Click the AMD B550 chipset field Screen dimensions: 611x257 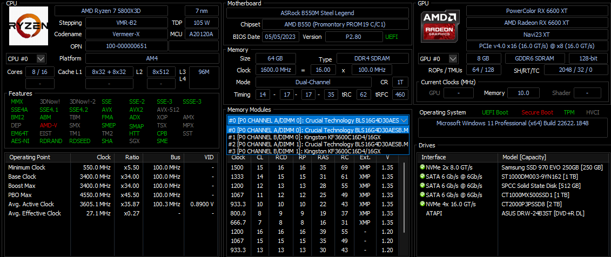pyautogui.click(x=335, y=24)
